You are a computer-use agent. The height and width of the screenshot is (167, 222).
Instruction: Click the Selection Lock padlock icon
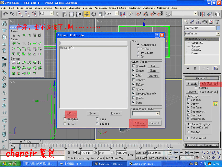(x=69, y=153)
